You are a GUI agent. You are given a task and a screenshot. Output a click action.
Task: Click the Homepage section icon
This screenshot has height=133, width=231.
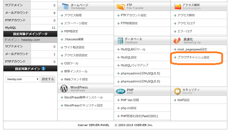click(x=65, y=6)
